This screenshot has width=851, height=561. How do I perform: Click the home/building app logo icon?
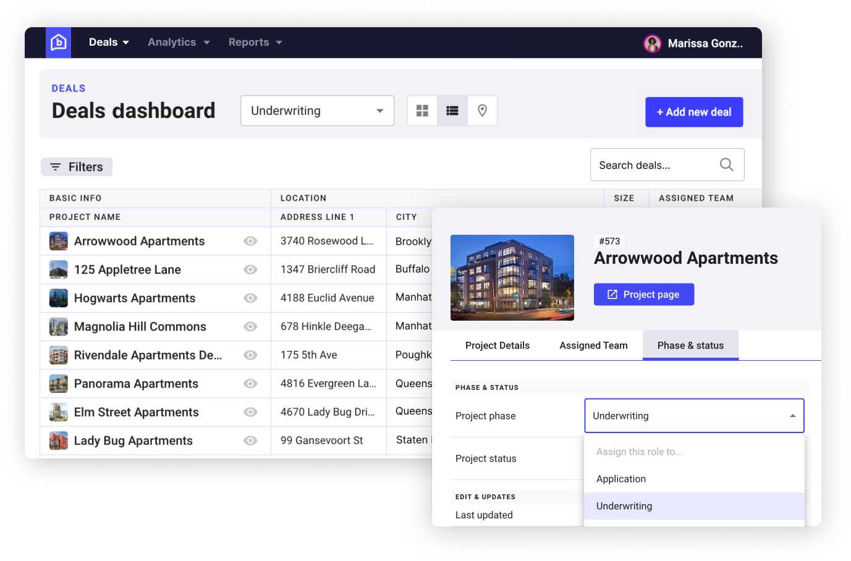click(58, 42)
